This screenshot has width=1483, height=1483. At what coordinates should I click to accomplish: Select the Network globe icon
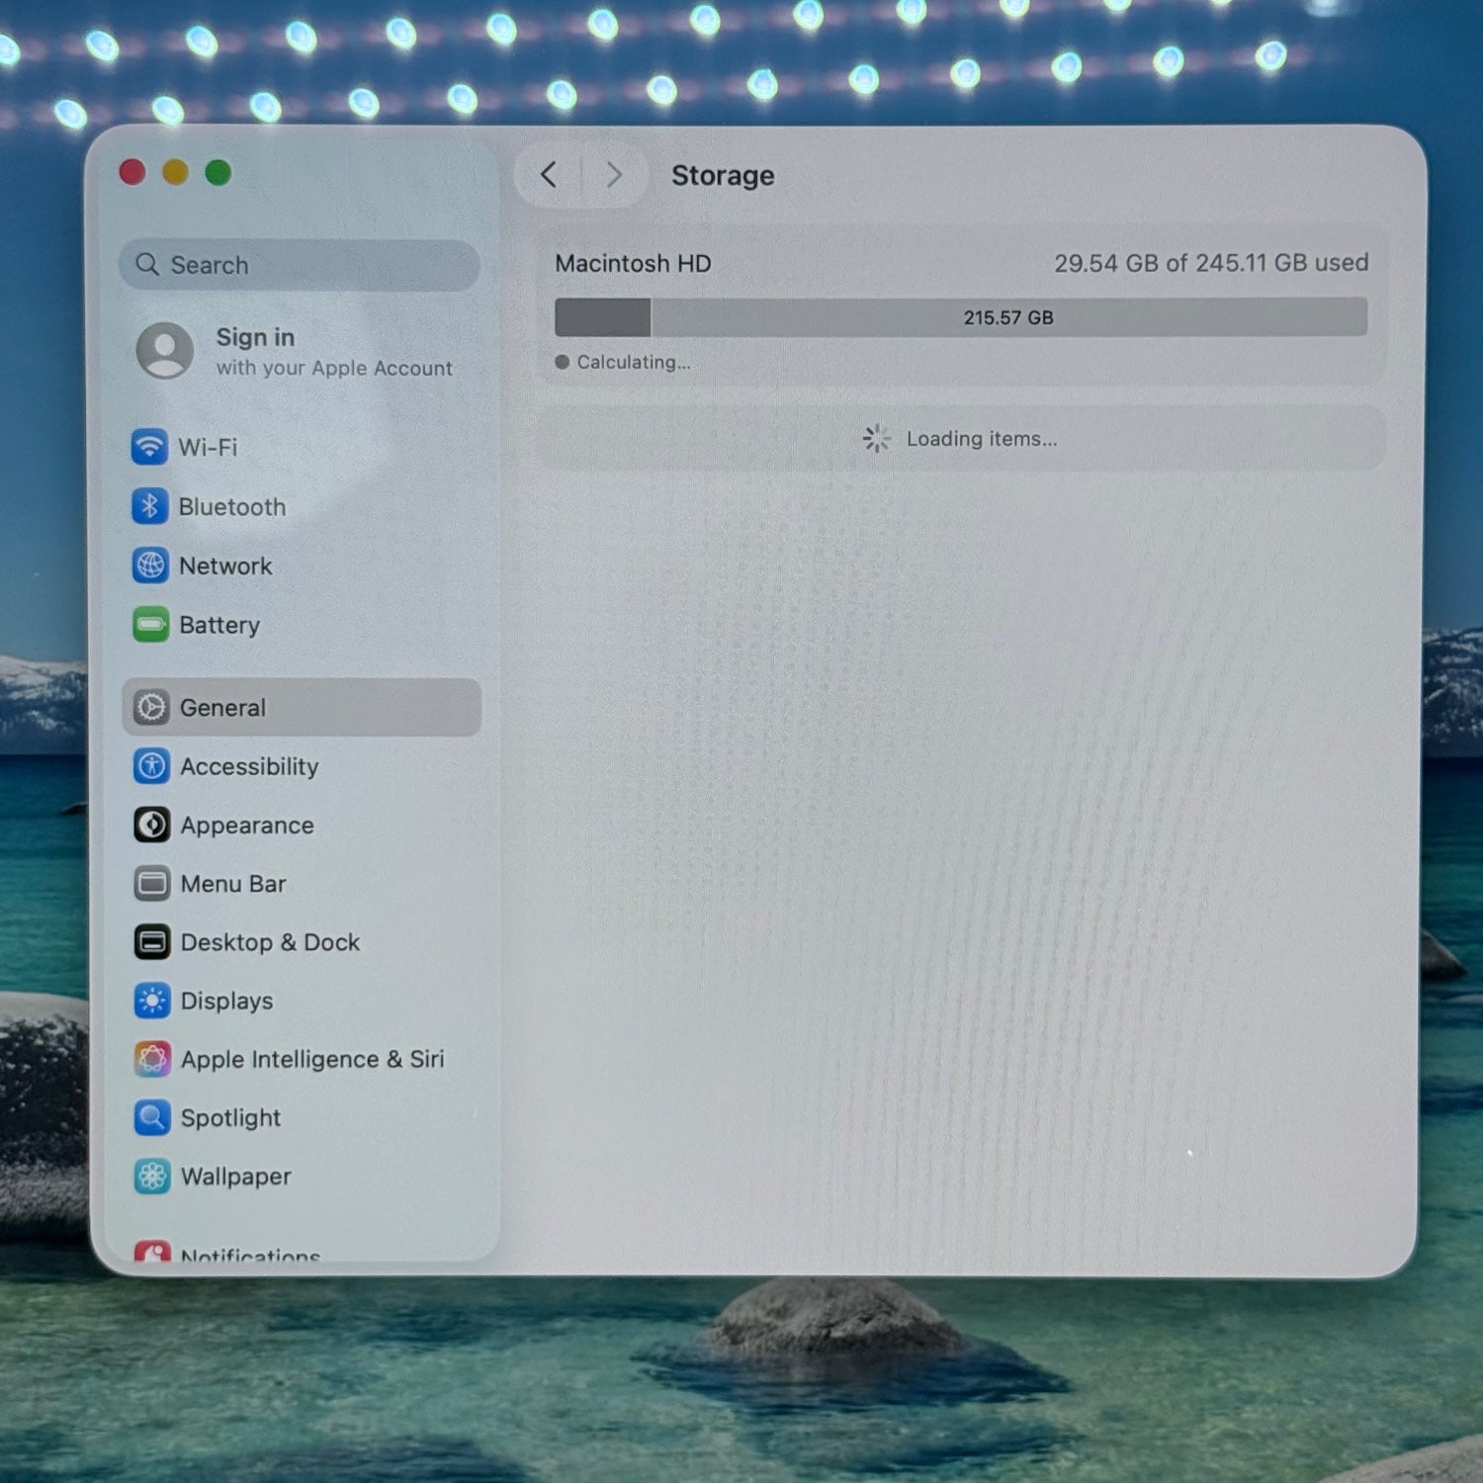tap(150, 566)
